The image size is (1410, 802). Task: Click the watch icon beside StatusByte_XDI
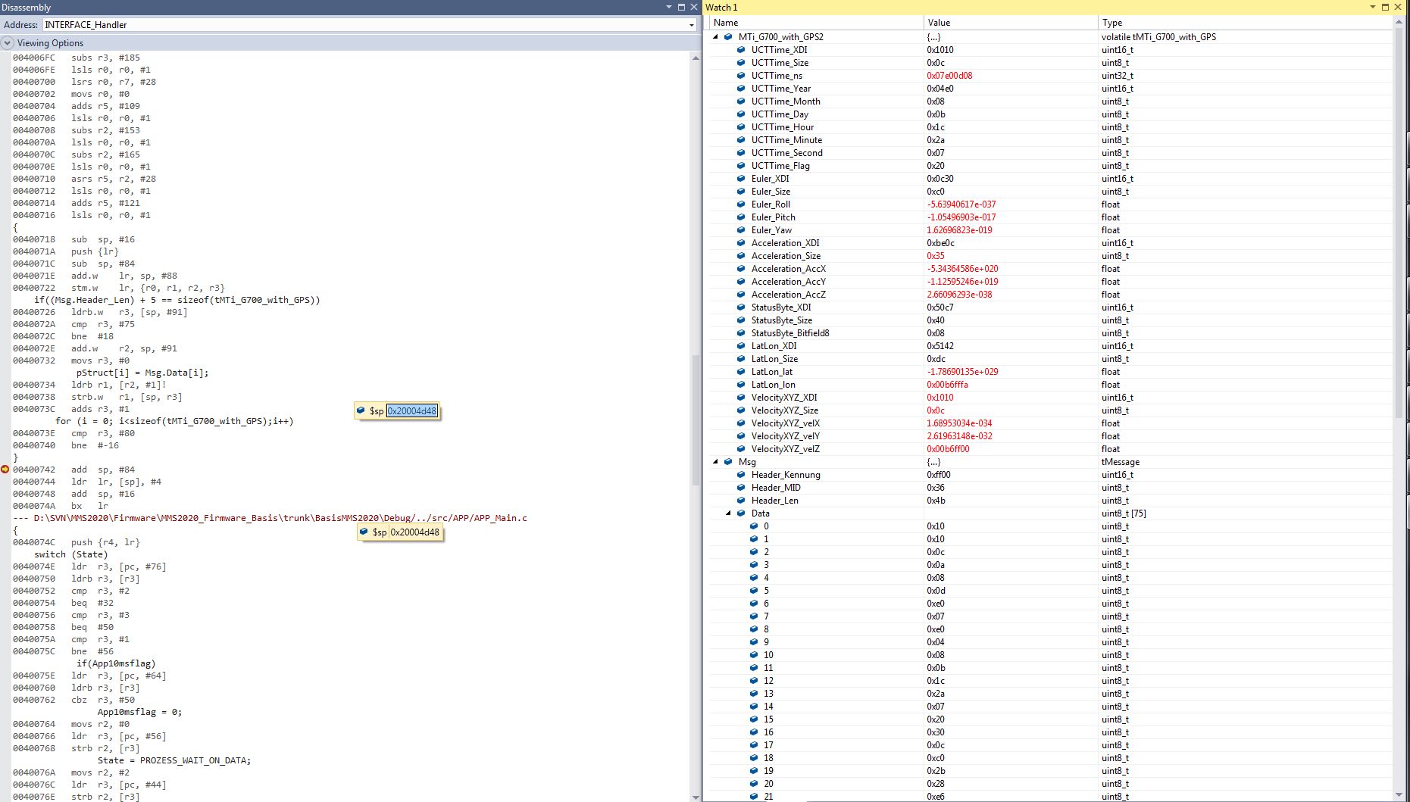[x=741, y=307]
